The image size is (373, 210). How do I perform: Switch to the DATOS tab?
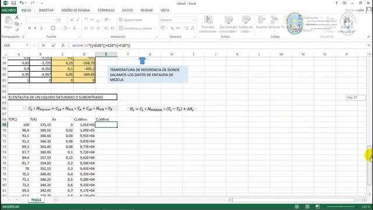(128, 10)
